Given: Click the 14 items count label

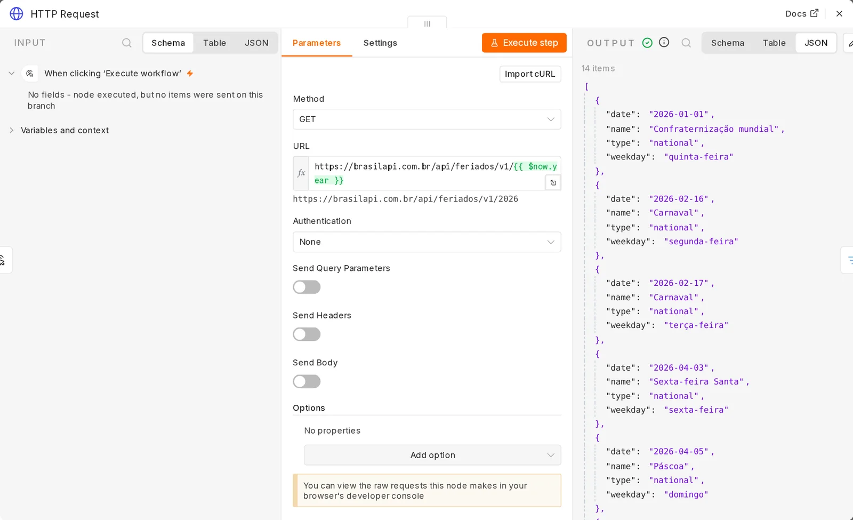Looking at the screenshot, I should pos(598,68).
